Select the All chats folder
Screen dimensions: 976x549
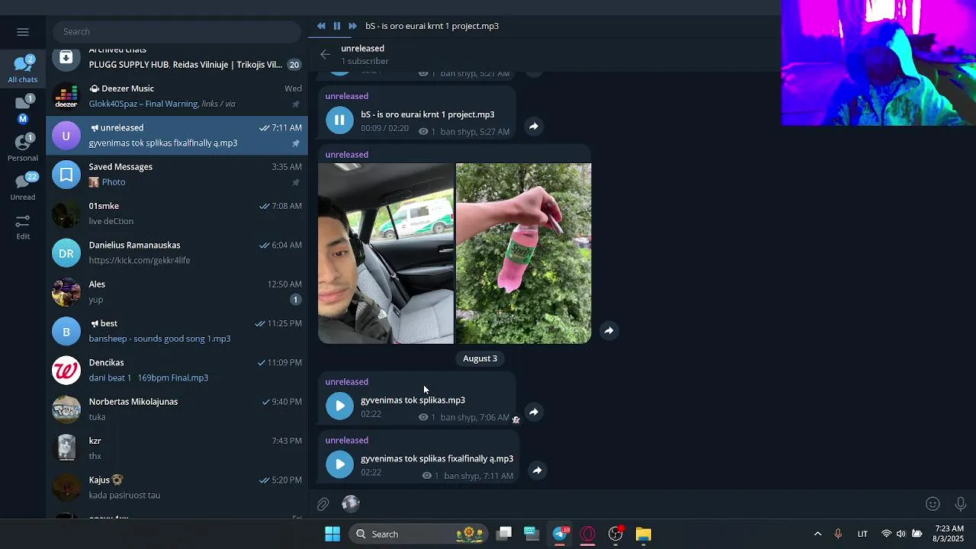pos(23,69)
